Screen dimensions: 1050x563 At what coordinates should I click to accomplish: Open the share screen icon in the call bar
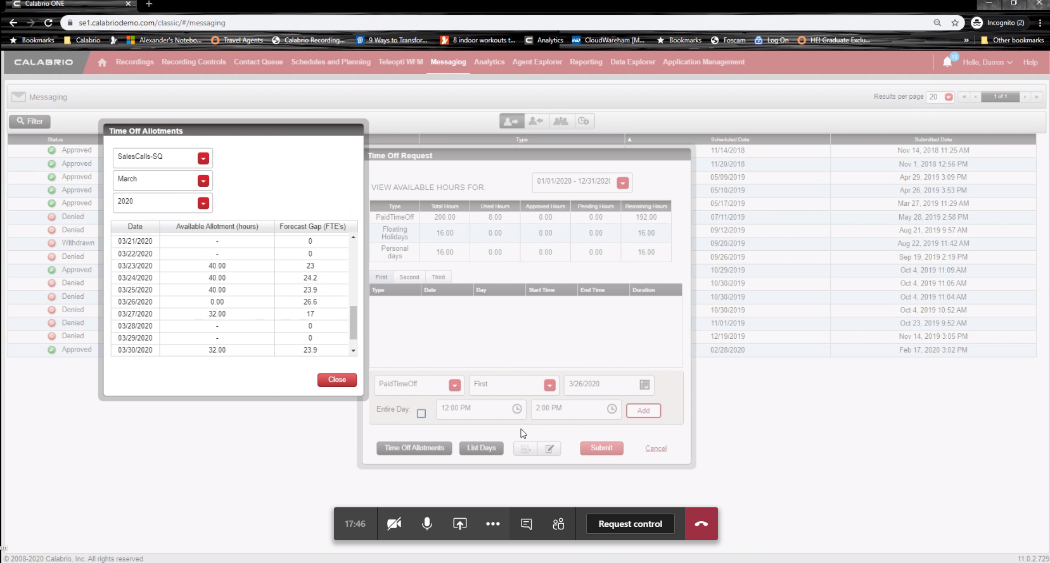click(460, 524)
